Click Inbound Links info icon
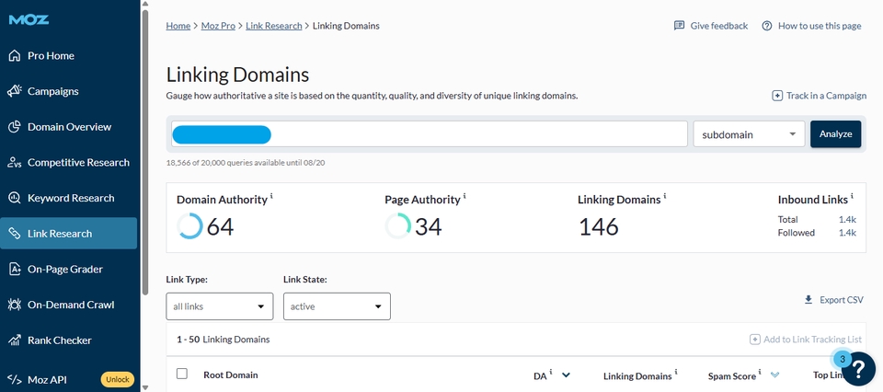The width and height of the screenshot is (883, 392). 852,196
